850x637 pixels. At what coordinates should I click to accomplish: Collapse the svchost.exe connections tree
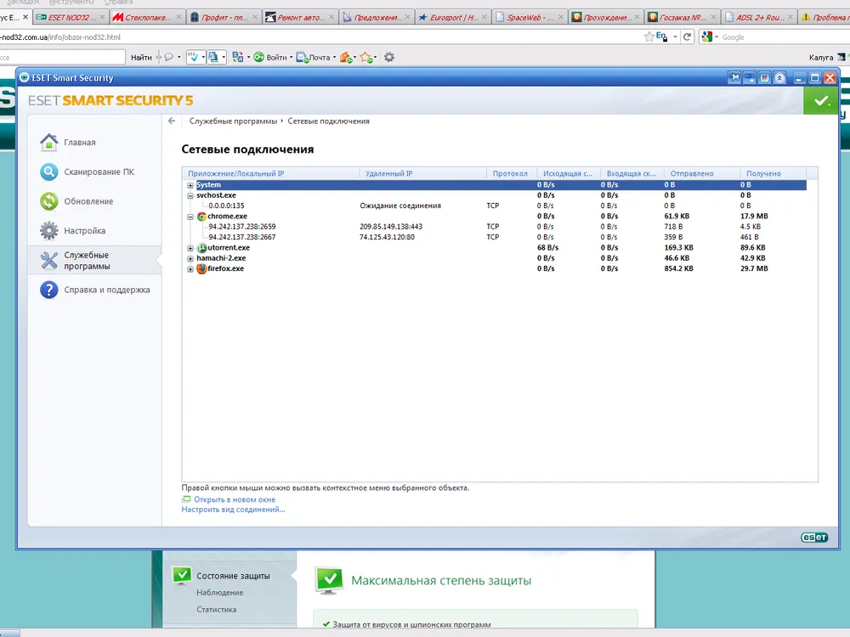point(190,195)
